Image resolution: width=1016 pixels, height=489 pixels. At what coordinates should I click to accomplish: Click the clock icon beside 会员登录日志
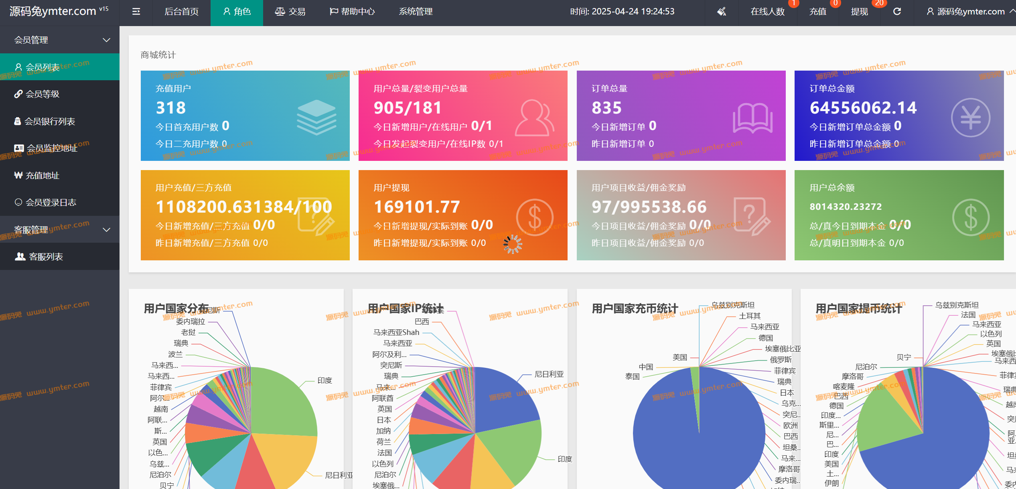click(18, 202)
